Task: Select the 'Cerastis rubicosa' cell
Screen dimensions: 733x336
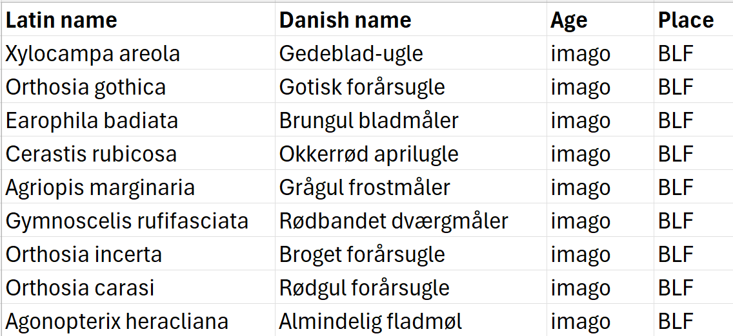Action: pos(91,154)
